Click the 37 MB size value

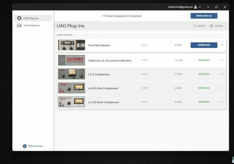click(x=178, y=74)
